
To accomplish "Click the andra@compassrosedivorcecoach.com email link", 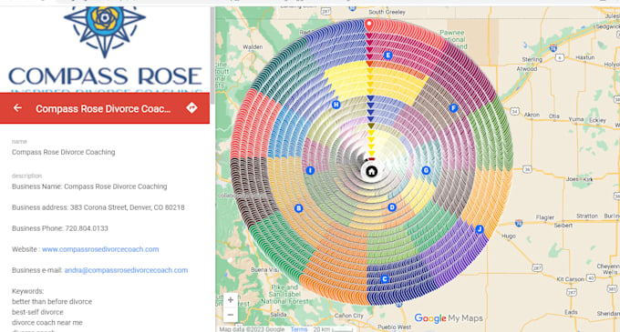I will pyautogui.click(x=126, y=270).
